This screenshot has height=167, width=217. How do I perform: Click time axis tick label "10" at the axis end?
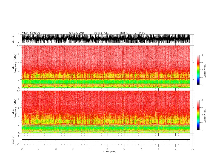[193, 149]
